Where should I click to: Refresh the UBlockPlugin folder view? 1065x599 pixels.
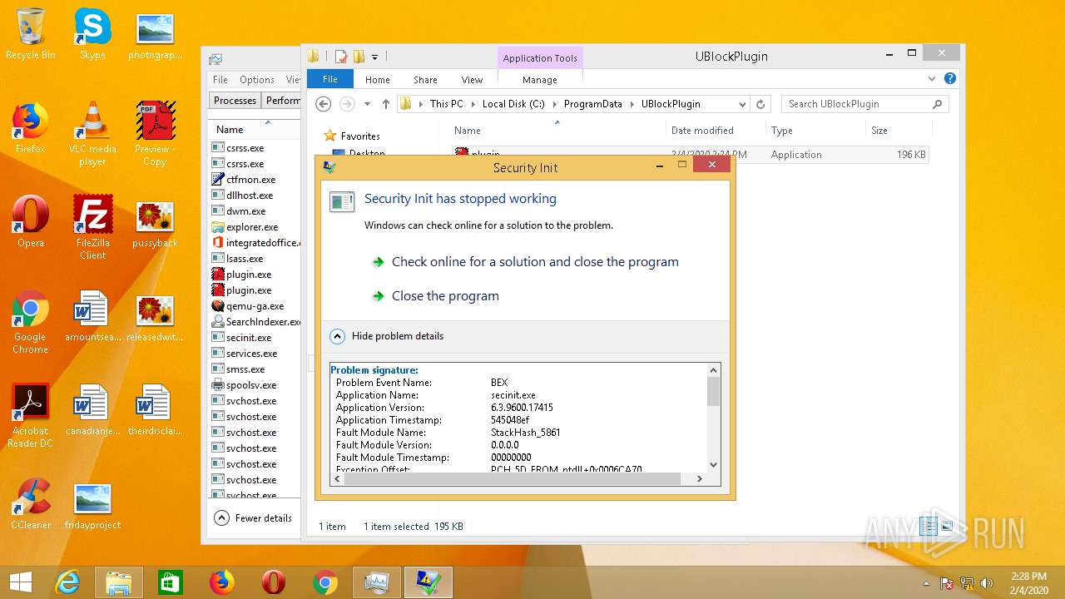(x=760, y=104)
